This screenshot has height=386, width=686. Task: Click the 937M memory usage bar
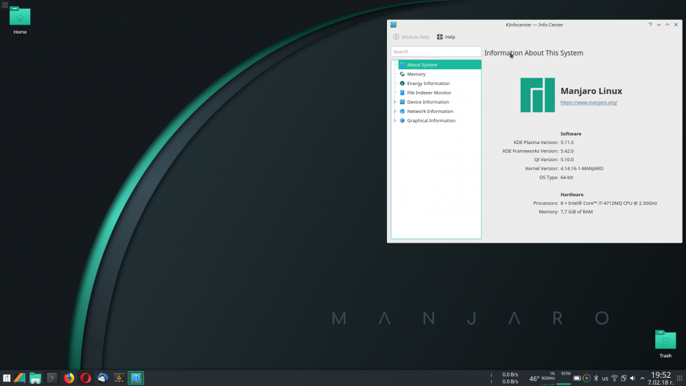point(564,378)
